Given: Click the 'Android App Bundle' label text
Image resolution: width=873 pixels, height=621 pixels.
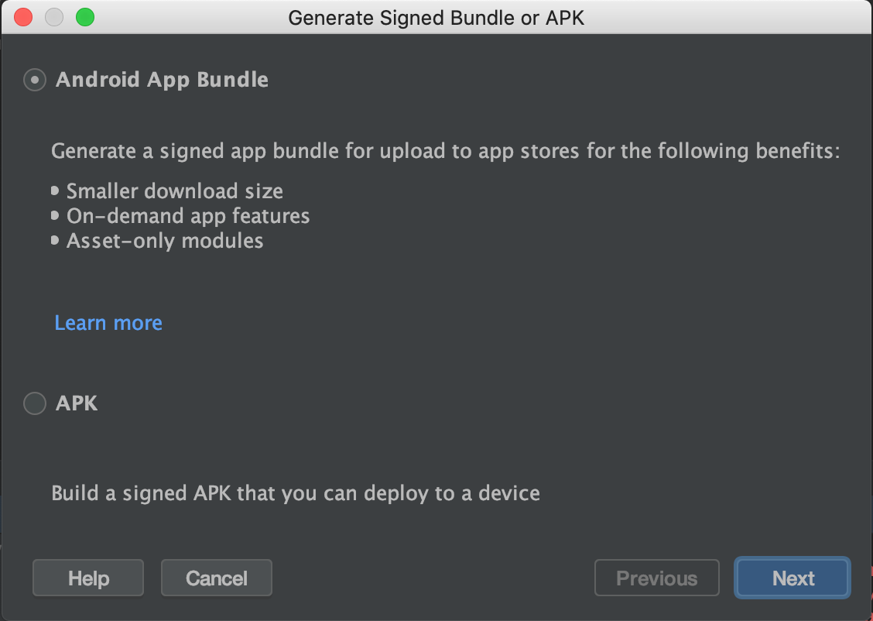Looking at the screenshot, I should 162,80.
